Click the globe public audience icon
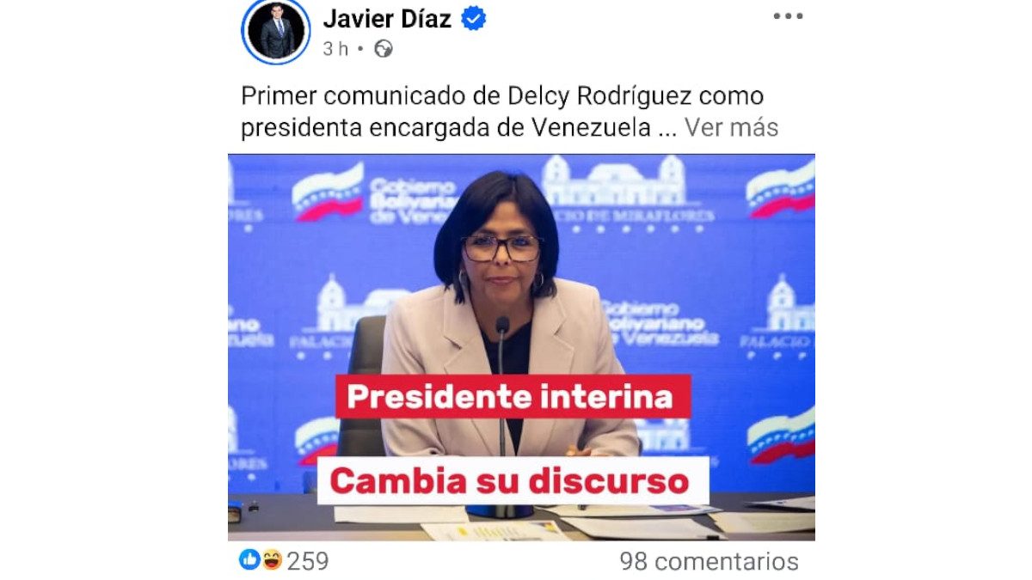The height and width of the screenshot is (580, 1032). (x=384, y=49)
